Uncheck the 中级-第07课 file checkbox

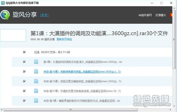(x=24, y=91)
